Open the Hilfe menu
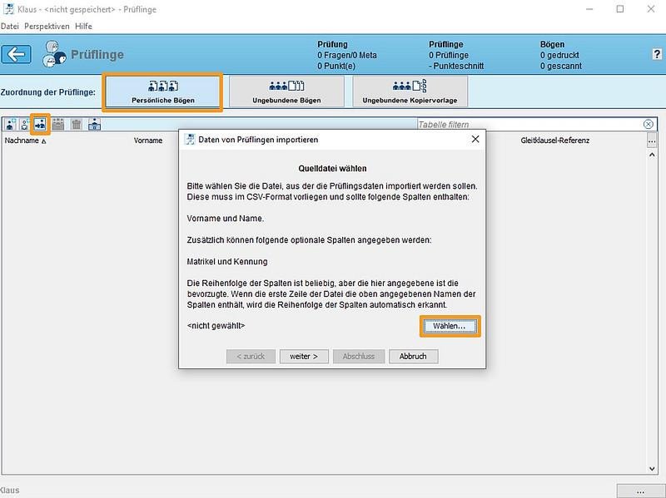The height and width of the screenshot is (498, 666). click(83, 27)
